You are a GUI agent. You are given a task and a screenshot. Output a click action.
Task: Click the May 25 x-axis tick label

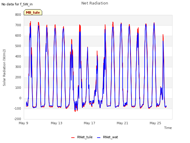pyautogui.click(x=155, y=123)
